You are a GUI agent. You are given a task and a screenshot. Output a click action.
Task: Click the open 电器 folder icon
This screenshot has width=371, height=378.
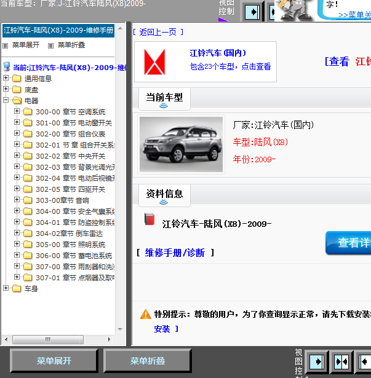click(x=17, y=101)
